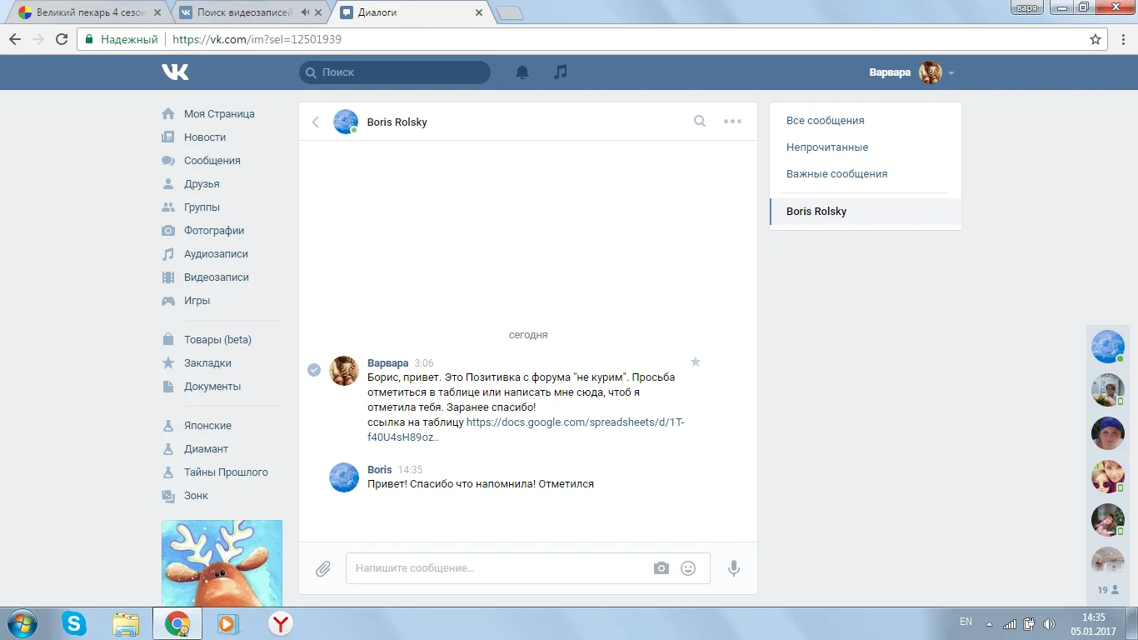Switch to the Поиск видеозаписей browser tab
The height and width of the screenshot is (640, 1138).
point(244,12)
